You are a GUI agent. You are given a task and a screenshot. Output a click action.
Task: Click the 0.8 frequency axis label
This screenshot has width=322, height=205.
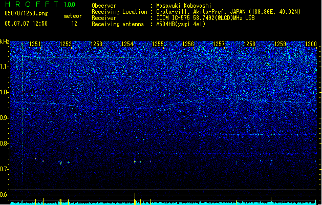tap(5, 143)
